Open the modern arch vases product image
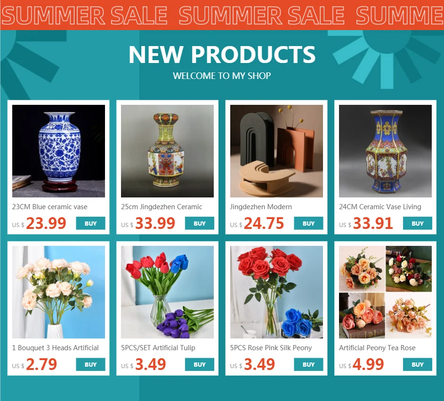Screen dimensions: 444x401 tap(276, 151)
